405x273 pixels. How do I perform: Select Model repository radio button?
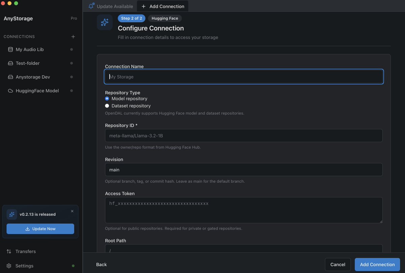[x=107, y=99]
